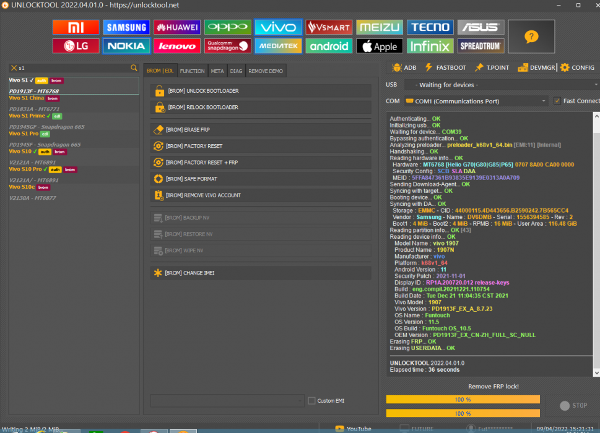
Task: Open the Qualcomm Snapdragon section
Action: 228,46
